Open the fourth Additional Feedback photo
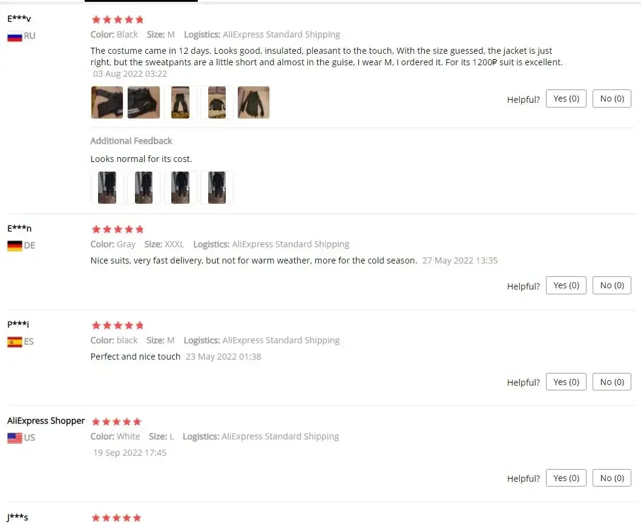Image resolution: width=641 pixels, height=524 pixels. tap(217, 188)
